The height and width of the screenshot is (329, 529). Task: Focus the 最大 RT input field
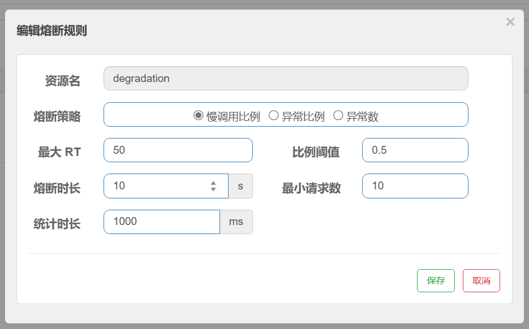[x=178, y=150]
